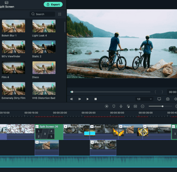
Task: Record voiceover with microphone icon
Action: (121, 106)
